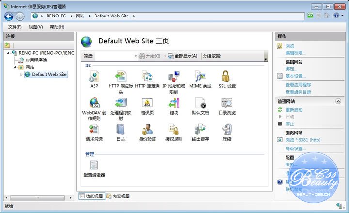Open the WebDAV 创作规则 icon

94,103
